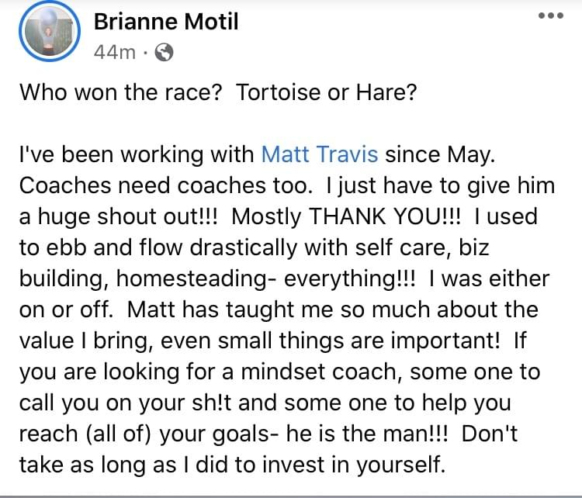Click the 'mindset coach' phrase in post
This screenshot has height=498, width=582.
click(318, 372)
